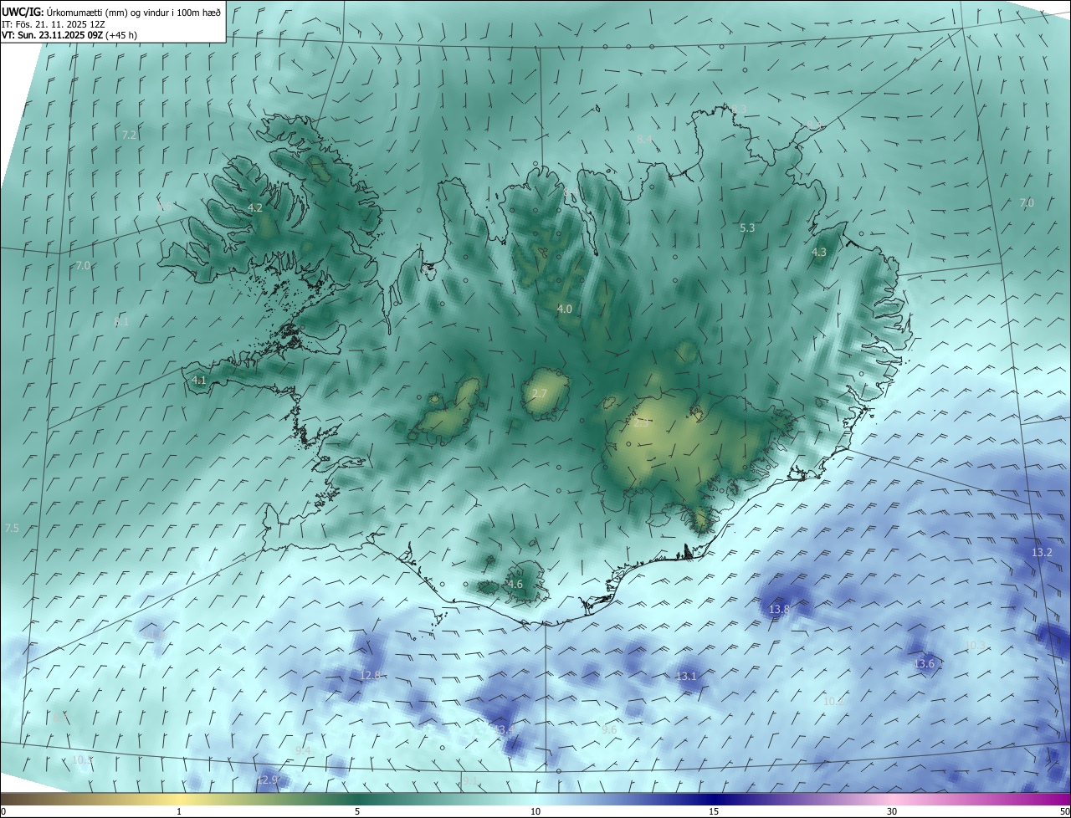Viewport: 1071px width, 818px height.
Task: Select the 4.6 value on the south coast
Action: coord(515,584)
